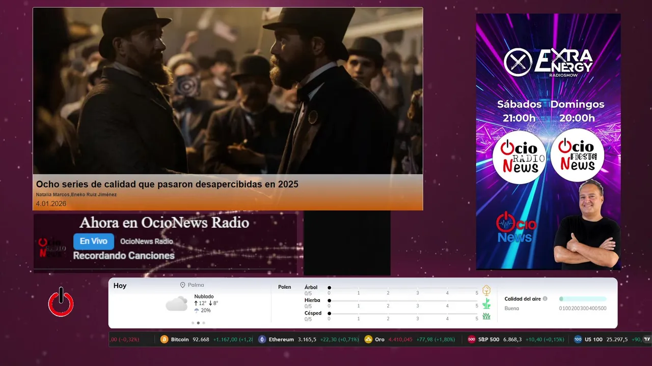This screenshot has height=366, width=652.
Task: Open the Bitcoin quote in ticker
Action: [x=207, y=340]
